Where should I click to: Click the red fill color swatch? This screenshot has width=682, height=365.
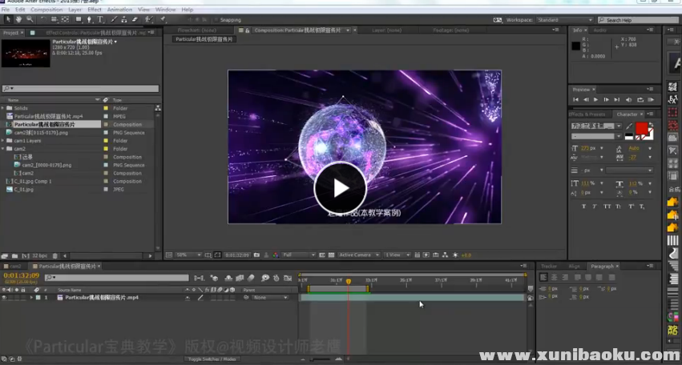641,128
